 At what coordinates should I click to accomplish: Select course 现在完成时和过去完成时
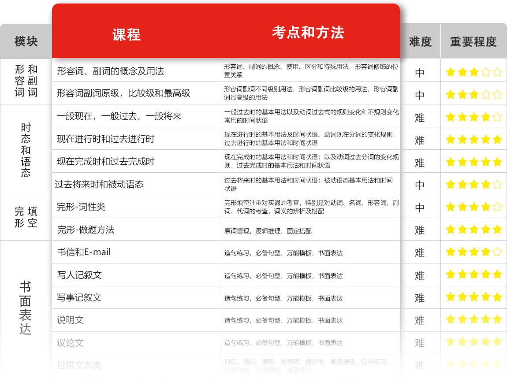point(106,161)
